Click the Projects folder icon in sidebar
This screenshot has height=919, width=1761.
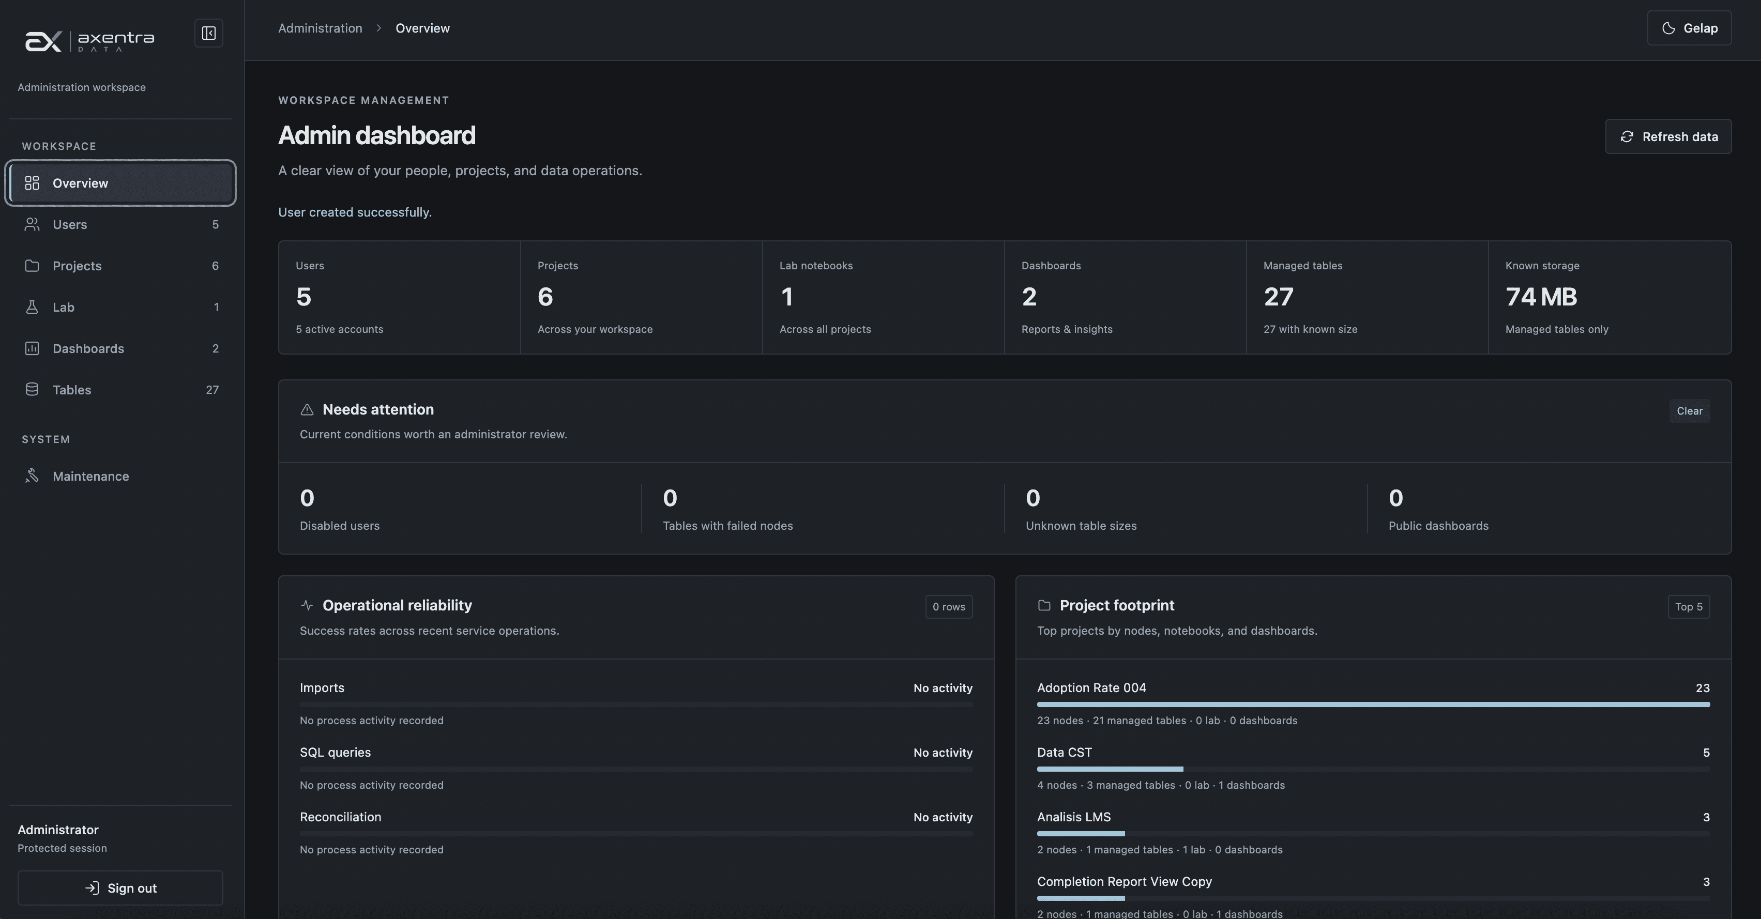32,266
